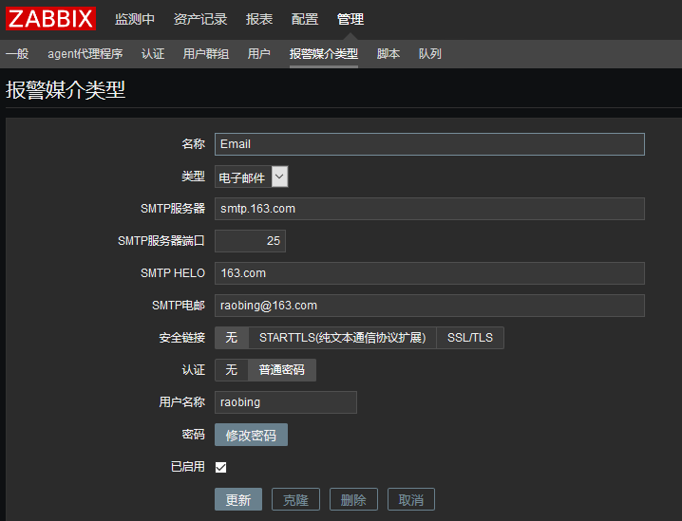Screen dimensions: 682x521
Task: Select SSL/TLS security option
Action: point(470,338)
